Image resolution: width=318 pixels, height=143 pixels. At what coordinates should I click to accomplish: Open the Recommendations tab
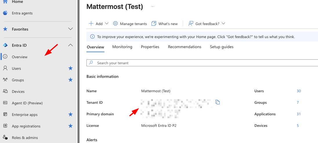click(x=185, y=47)
